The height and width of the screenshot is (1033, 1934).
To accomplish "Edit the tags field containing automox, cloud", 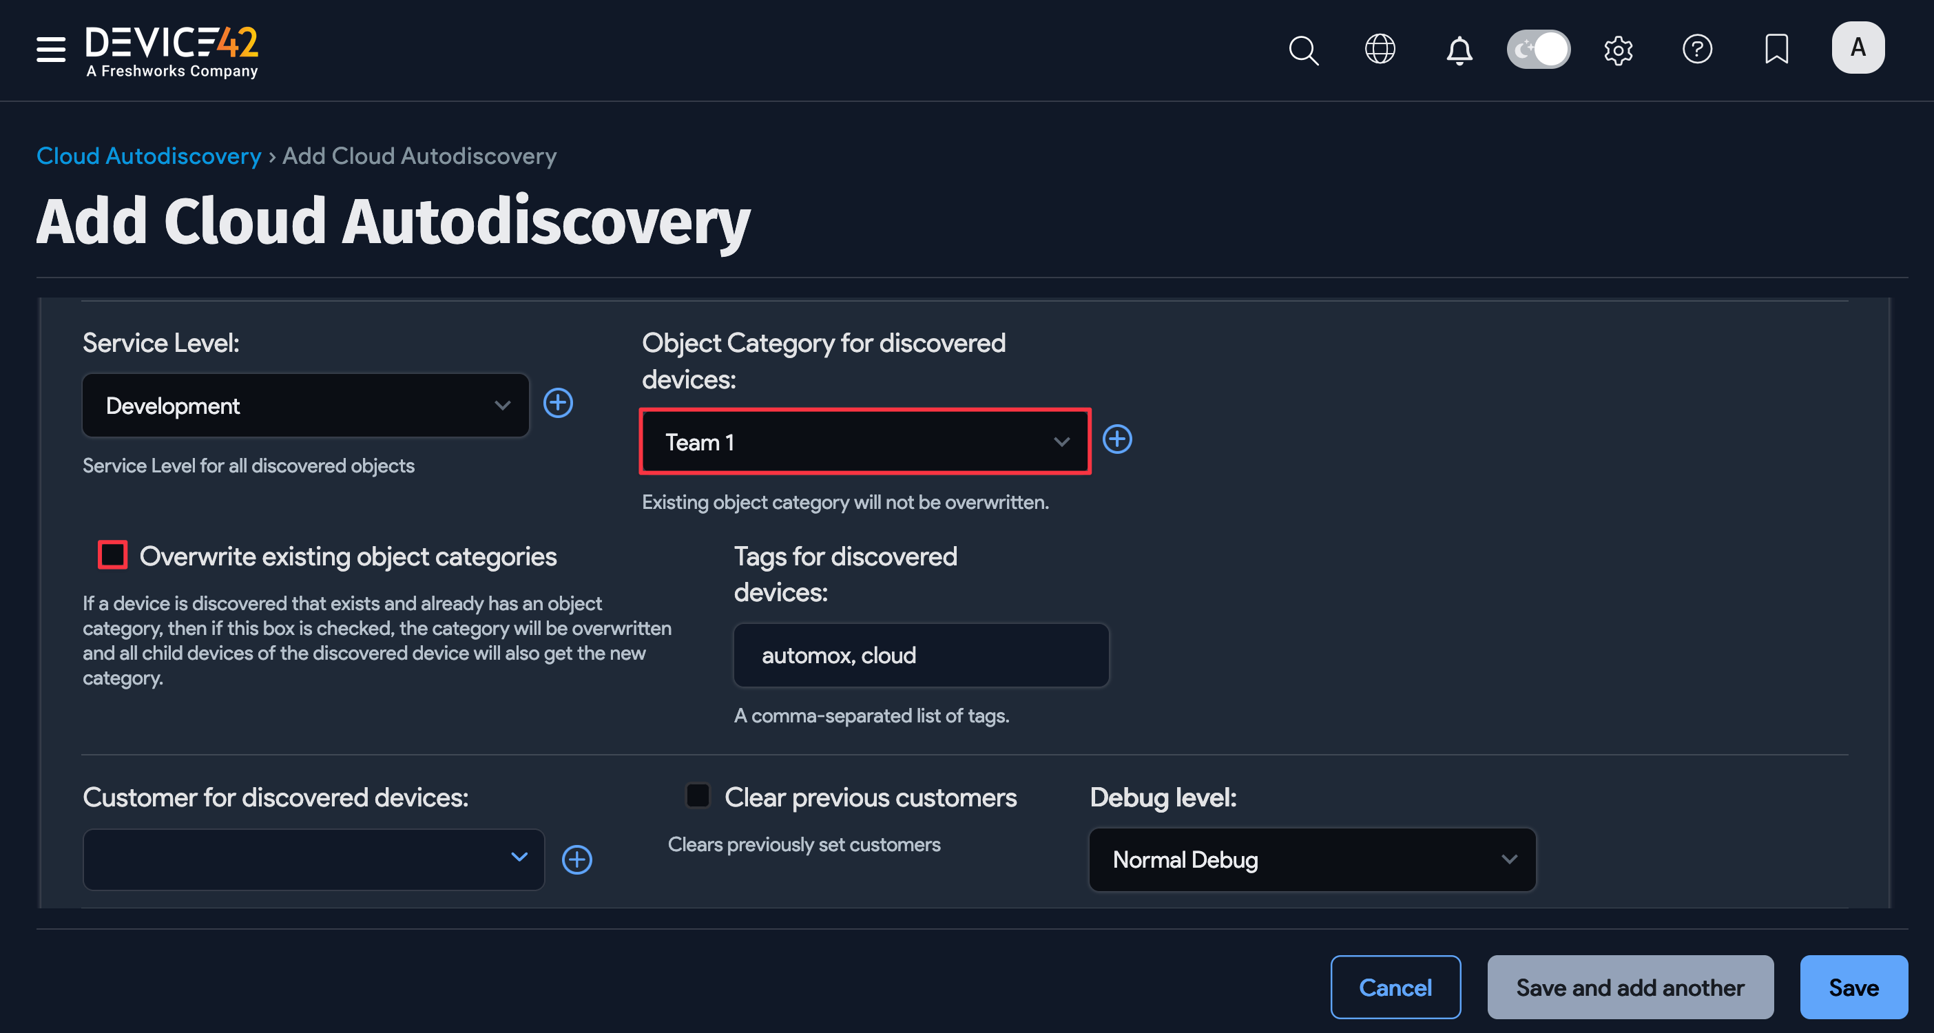I will [x=920, y=655].
